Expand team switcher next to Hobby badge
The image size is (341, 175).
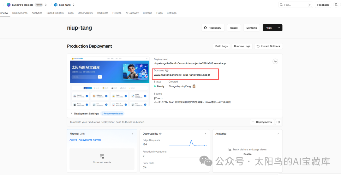[46, 5]
